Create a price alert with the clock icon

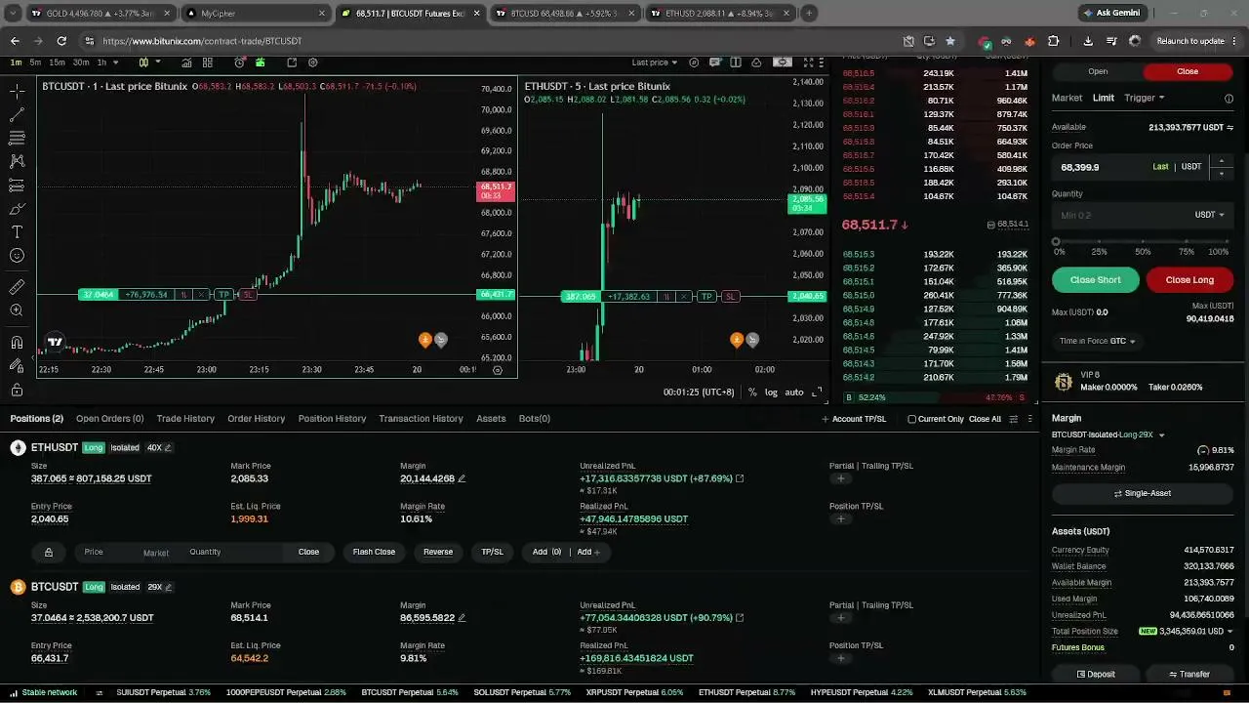point(240,62)
